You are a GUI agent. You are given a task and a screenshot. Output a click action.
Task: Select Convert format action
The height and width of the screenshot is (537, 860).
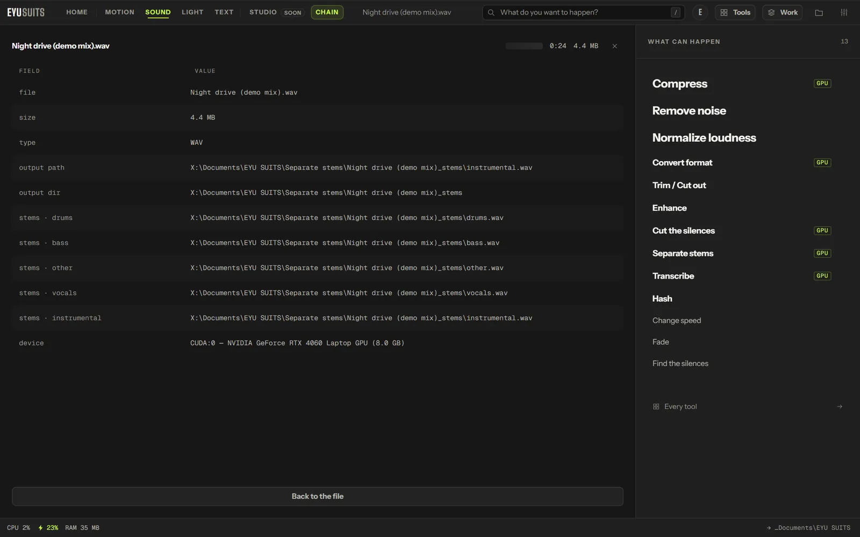coord(682,163)
